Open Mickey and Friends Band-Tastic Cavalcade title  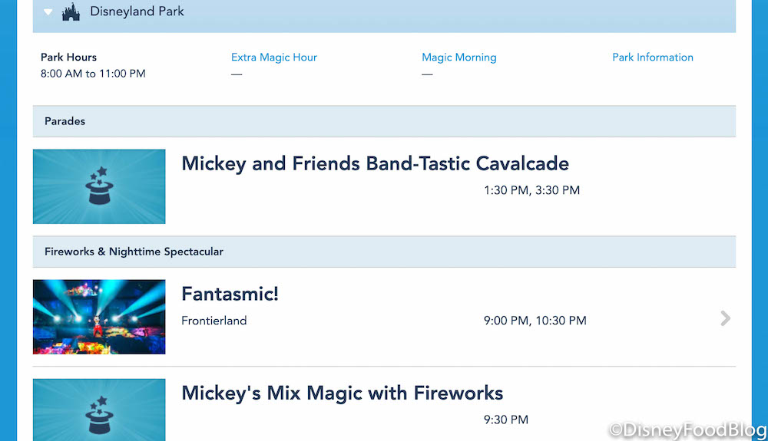coord(375,163)
